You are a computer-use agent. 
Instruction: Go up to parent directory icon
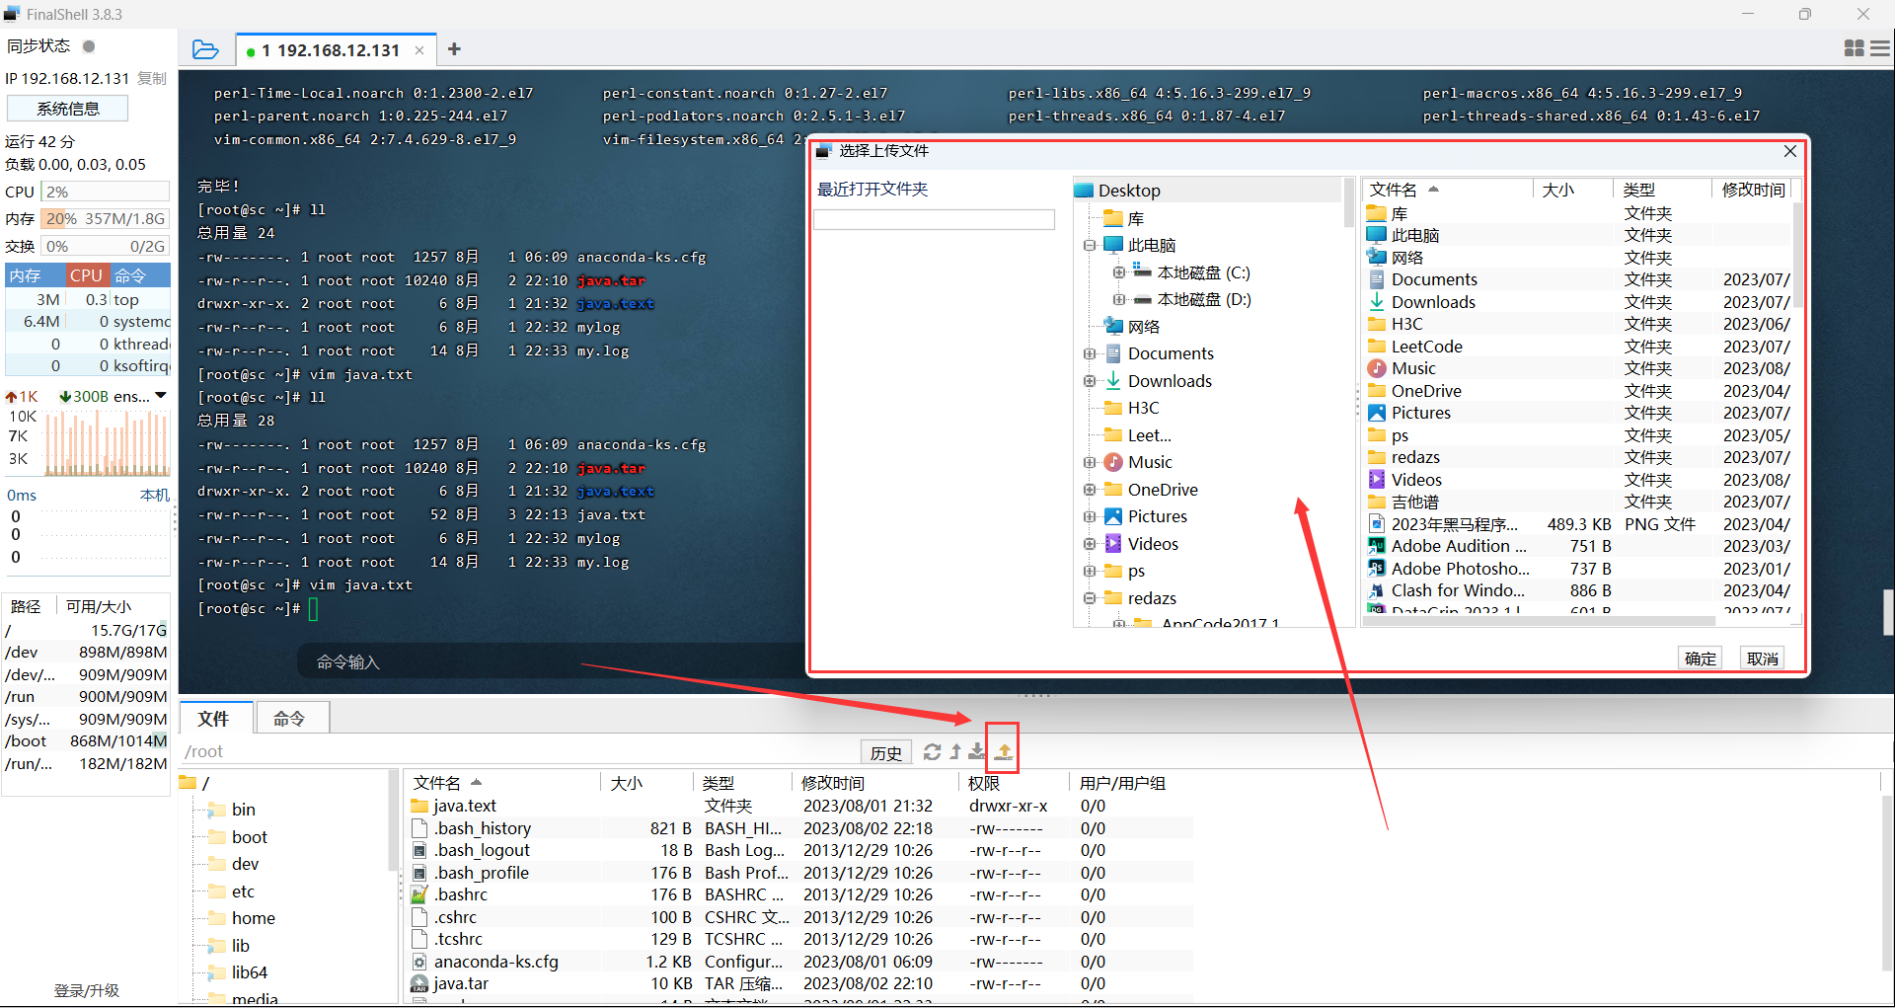(954, 752)
